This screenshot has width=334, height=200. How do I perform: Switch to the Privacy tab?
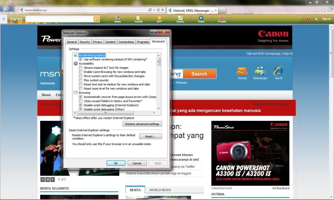click(x=97, y=42)
